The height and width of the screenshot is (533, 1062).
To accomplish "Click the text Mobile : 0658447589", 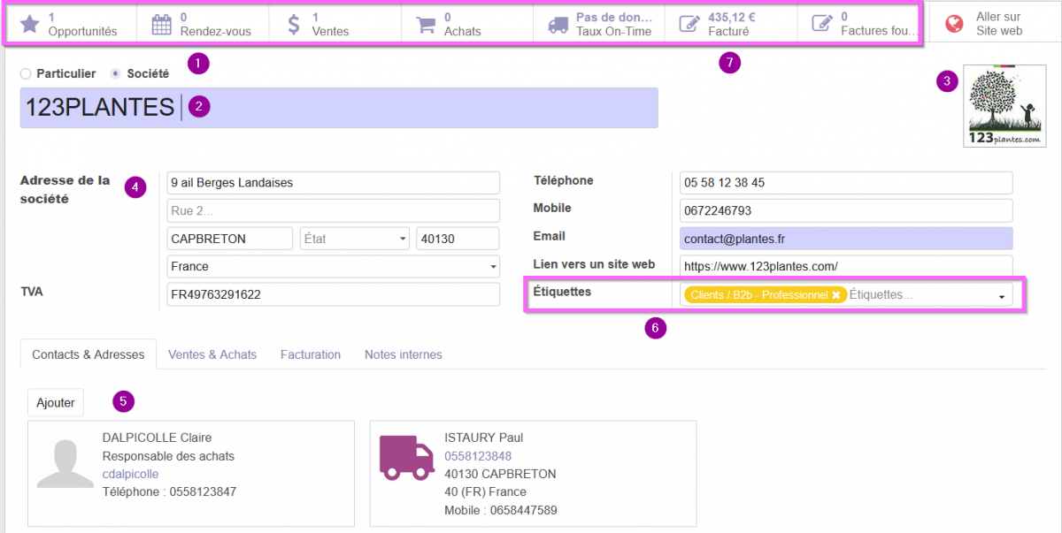I will [501, 510].
